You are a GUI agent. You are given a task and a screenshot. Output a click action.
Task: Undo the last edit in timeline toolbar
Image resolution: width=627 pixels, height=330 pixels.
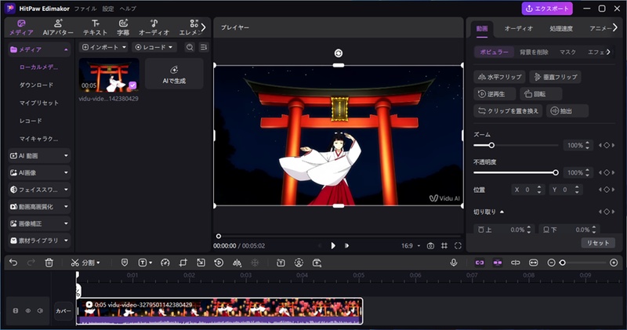pos(13,263)
